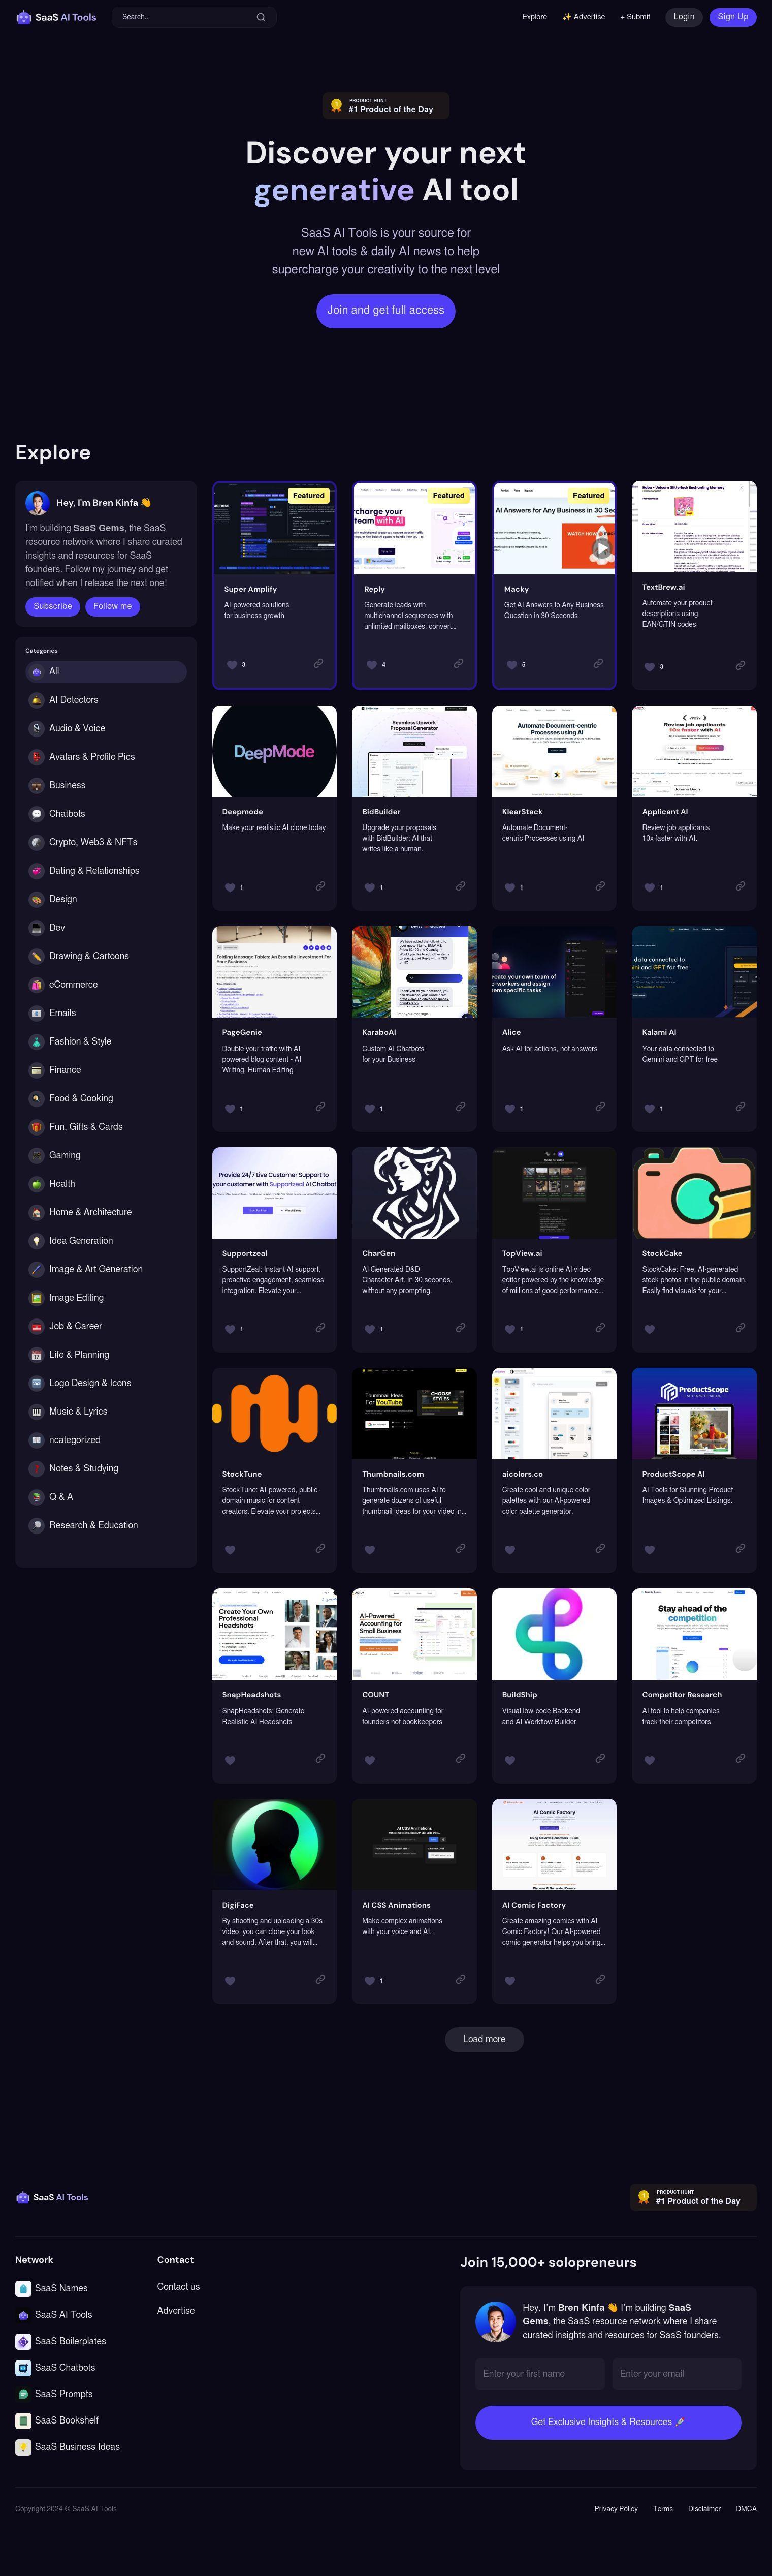772x2576 pixels.
Task: Click the Disclaimer footer link
Action: point(704,2509)
